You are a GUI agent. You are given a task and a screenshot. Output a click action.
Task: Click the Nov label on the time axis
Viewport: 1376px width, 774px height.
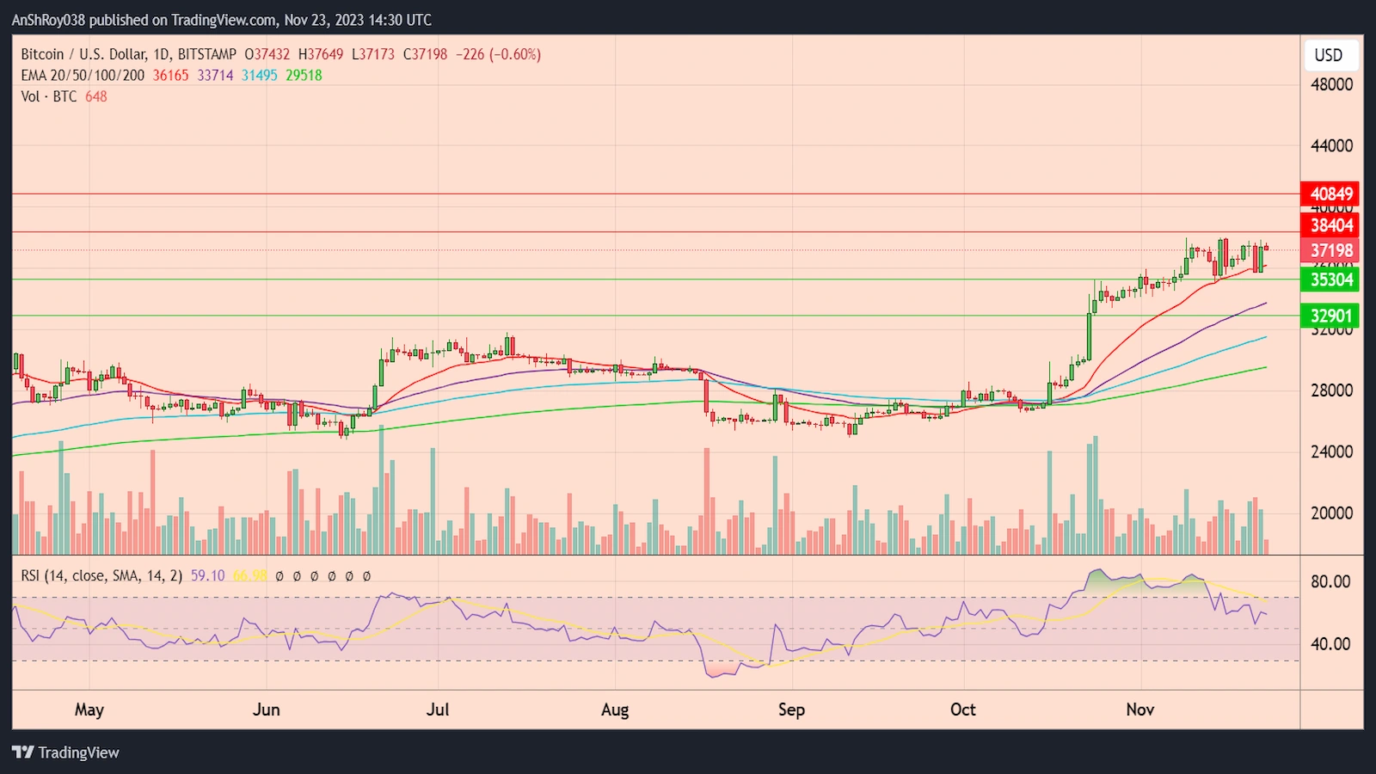1139,710
